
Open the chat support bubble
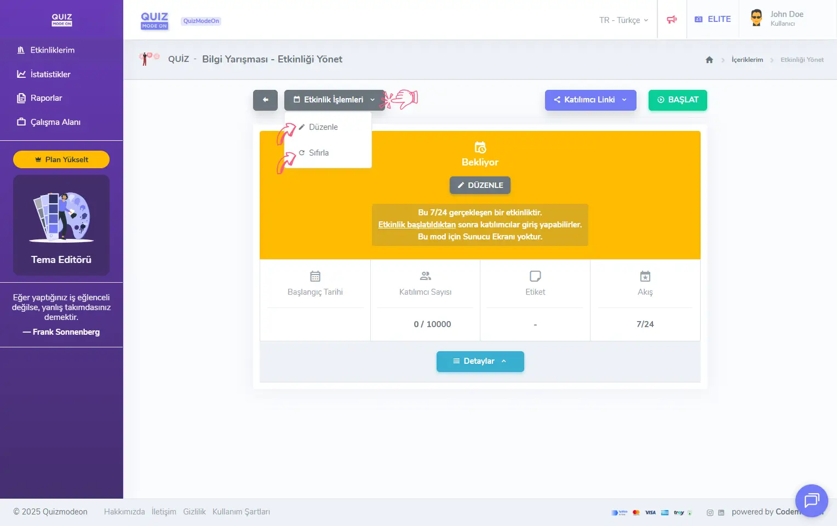click(x=811, y=500)
